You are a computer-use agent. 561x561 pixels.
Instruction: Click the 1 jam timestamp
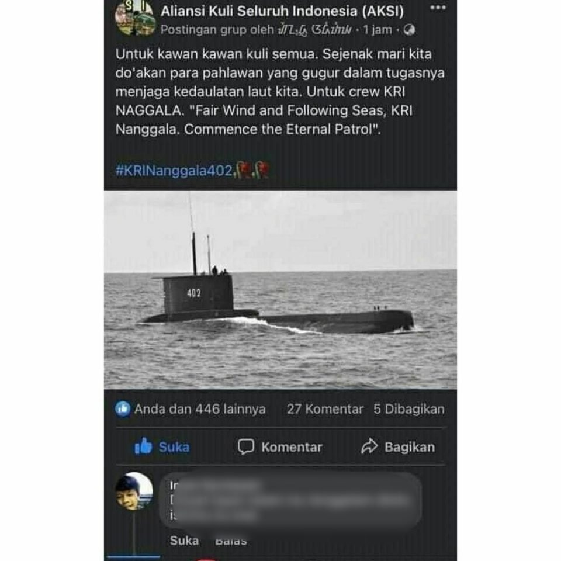pyautogui.click(x=378, y=30)
